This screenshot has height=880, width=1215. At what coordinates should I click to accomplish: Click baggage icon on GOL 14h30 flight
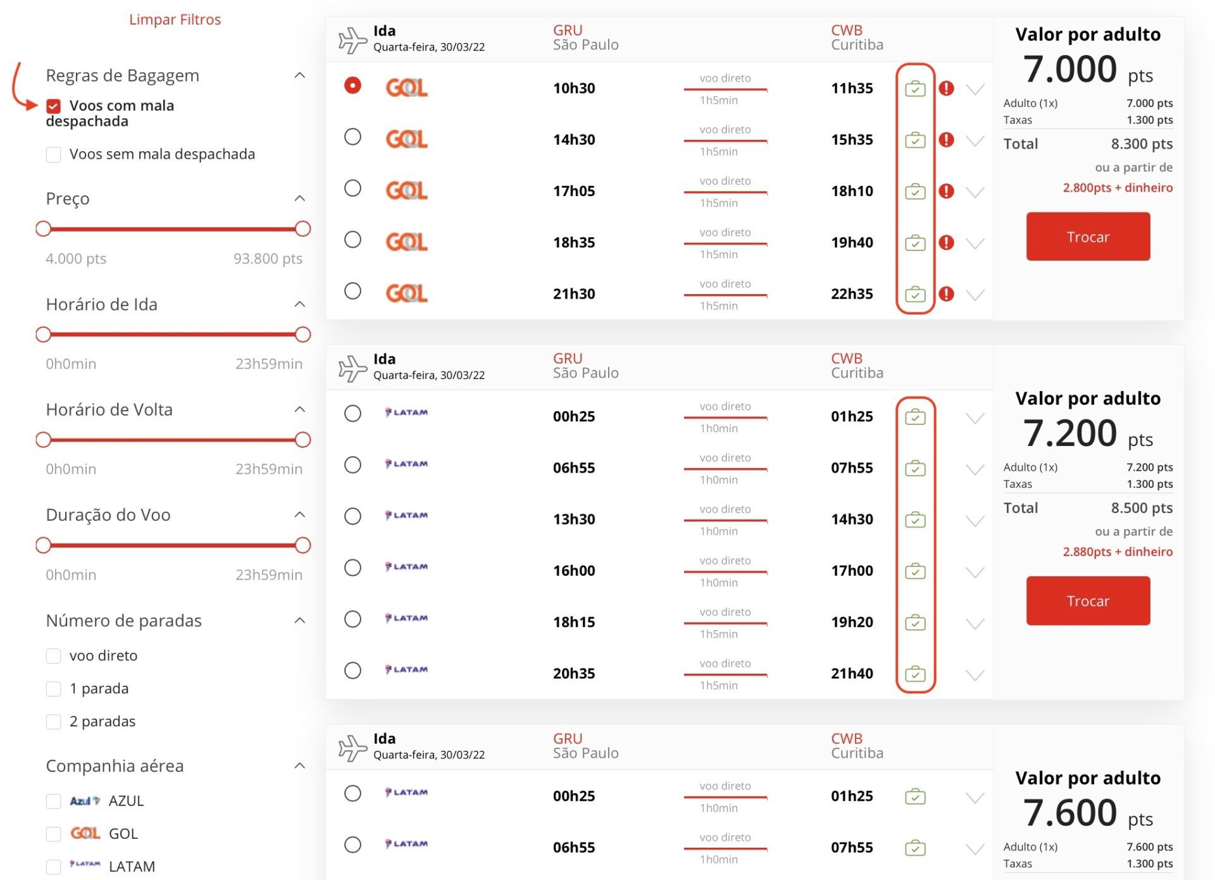pyautogui.click(x=915, y=140)
